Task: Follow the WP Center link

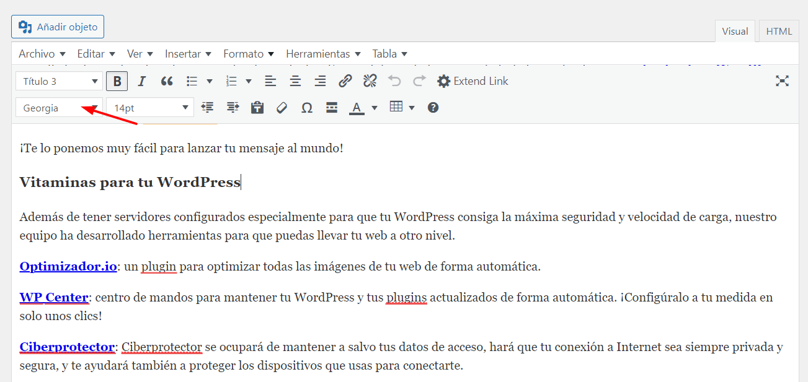Action: coord(54,297)
